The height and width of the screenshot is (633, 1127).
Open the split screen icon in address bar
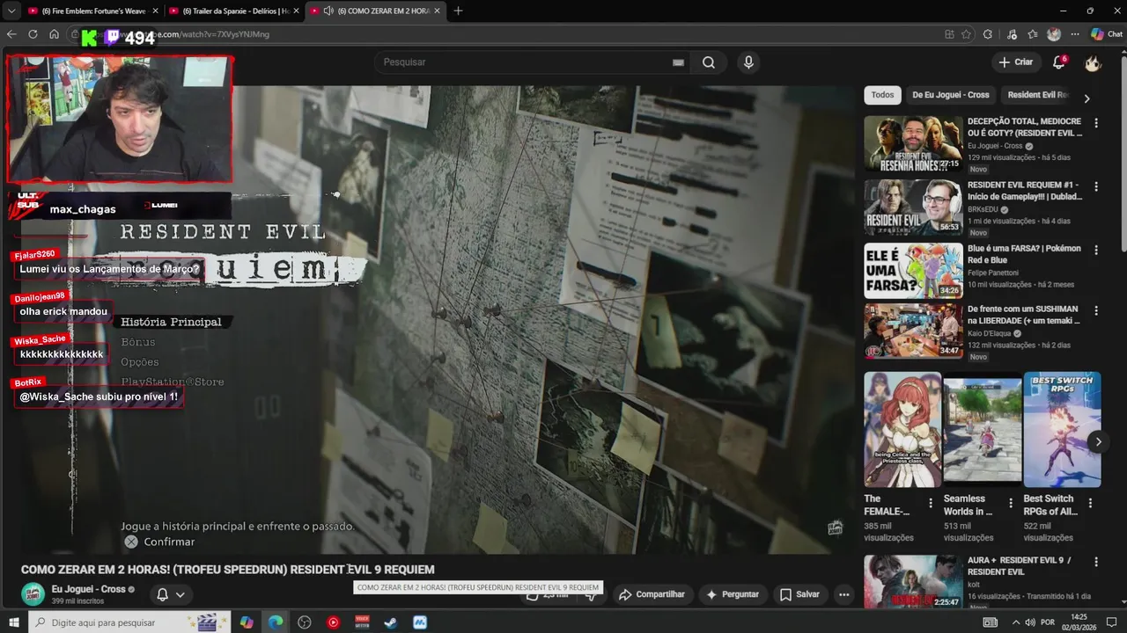(949, 34)
